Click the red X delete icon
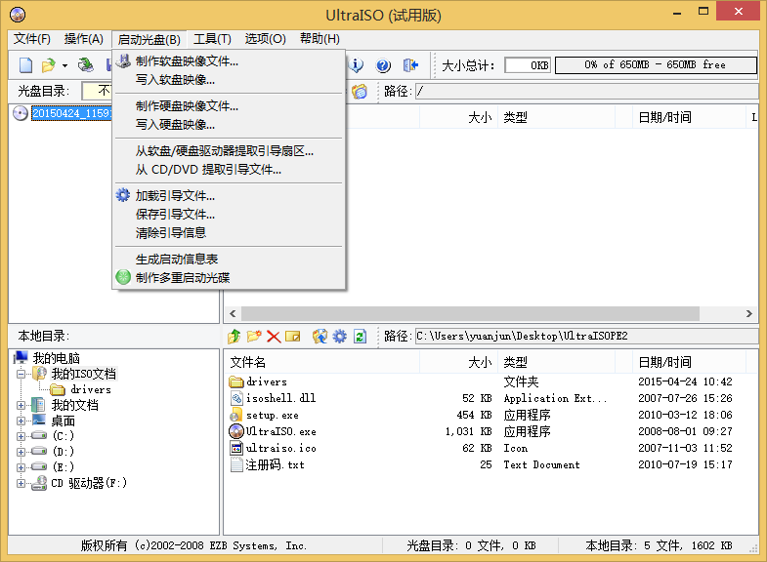Screen dimensions: 767x562 pyautogui.click(x=274, y=337)
